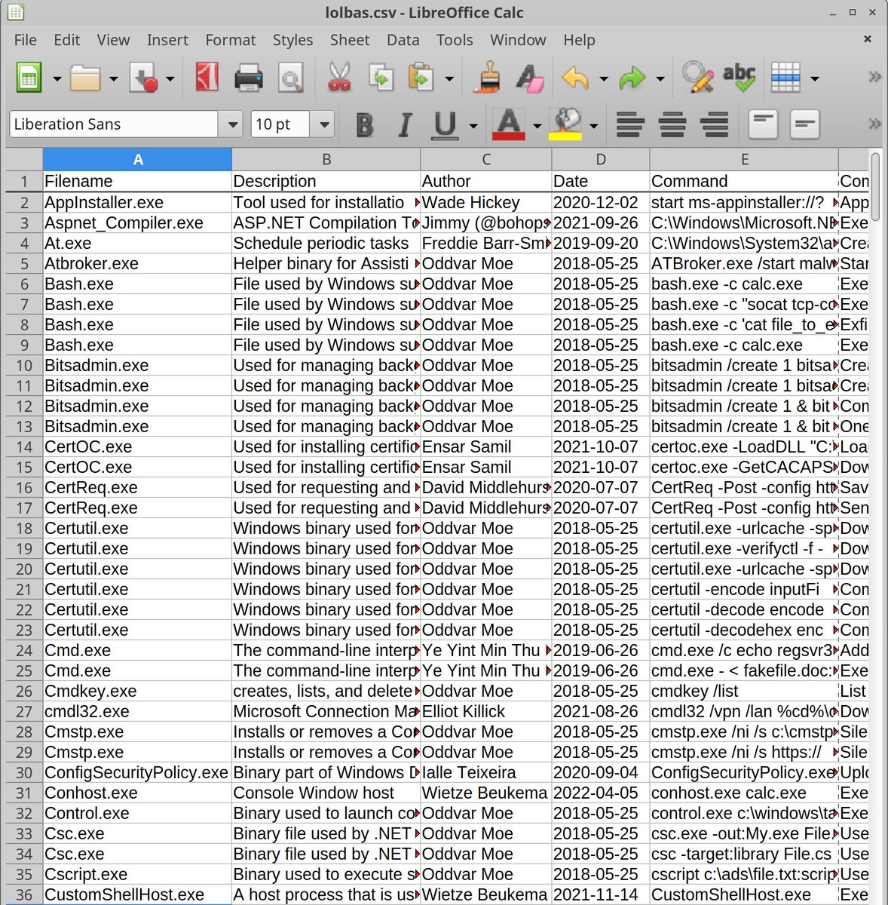Image resolution: width=888 pixels, height=905 pixels.
Task: Open the font size dropdown list
Action: tap(324, 124)
